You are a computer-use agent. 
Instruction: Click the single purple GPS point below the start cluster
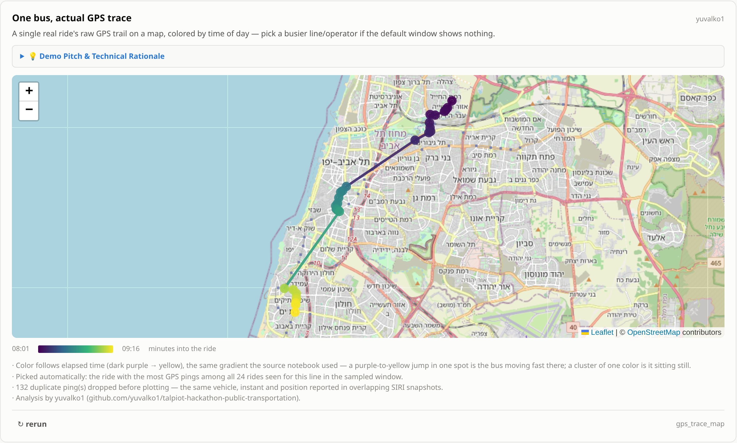(415, 140)
